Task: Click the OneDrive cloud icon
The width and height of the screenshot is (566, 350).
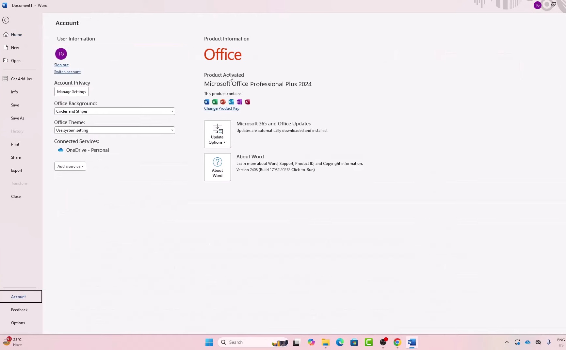Action: tap(61, 150)
